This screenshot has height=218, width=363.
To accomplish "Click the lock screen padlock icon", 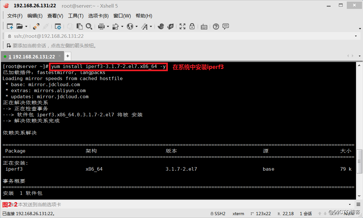I will [x=192, y=26].
